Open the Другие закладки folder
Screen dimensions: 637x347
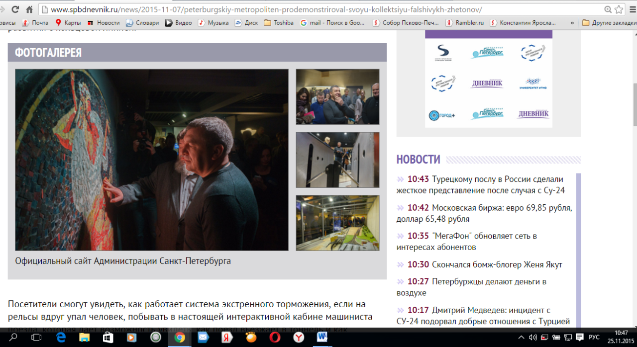click(609, 23)
